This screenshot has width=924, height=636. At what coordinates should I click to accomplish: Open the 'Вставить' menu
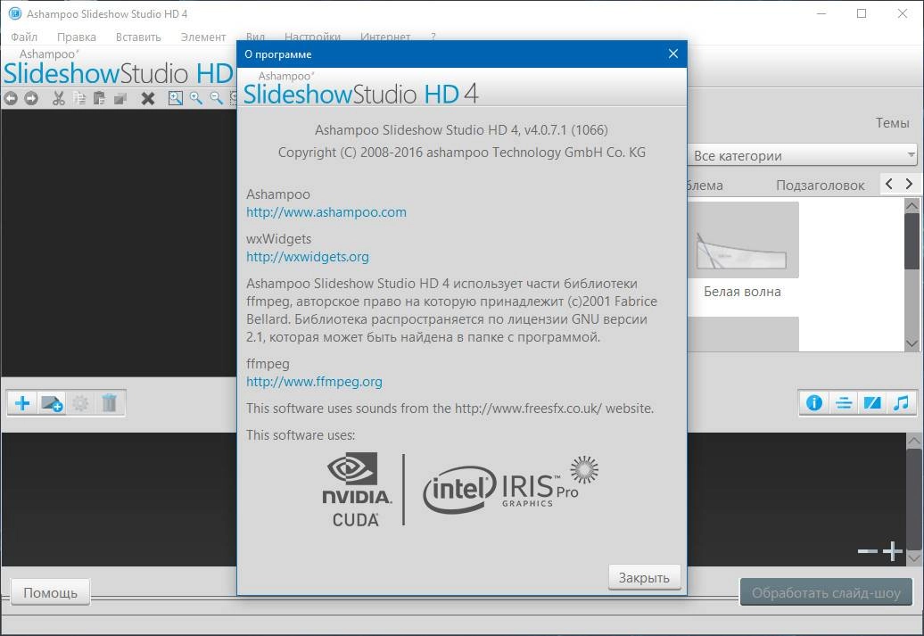point(138,37)
